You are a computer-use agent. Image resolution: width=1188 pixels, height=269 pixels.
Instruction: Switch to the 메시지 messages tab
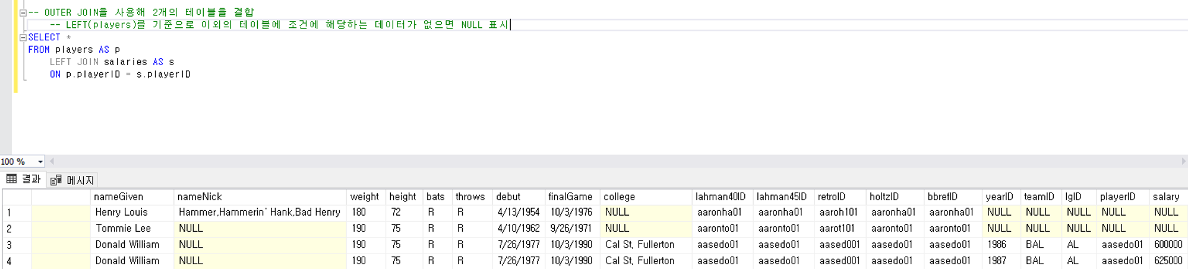[72, 180]
